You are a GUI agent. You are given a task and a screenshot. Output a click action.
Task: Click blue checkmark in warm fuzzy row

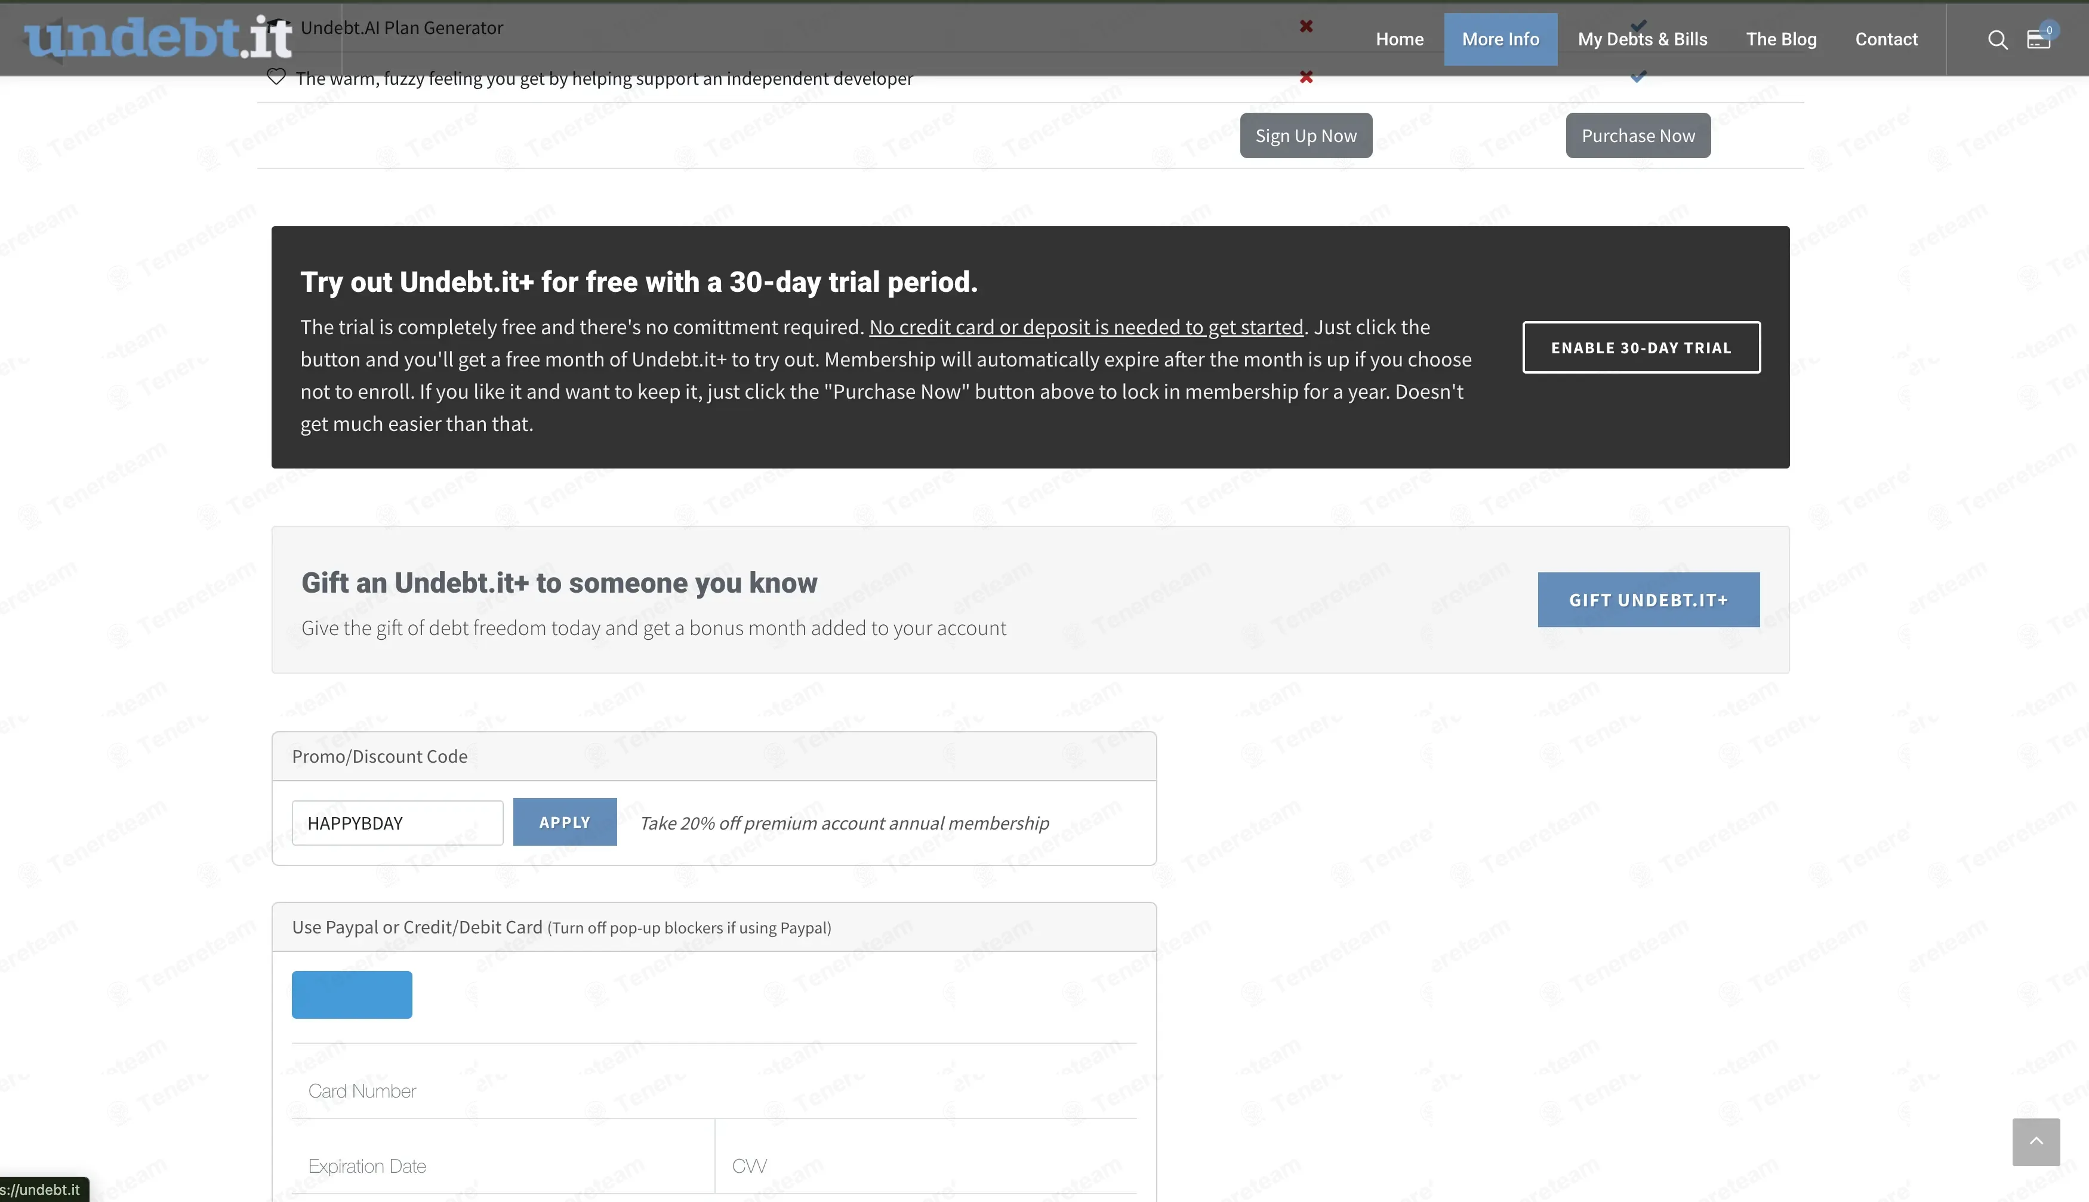[x=1638, y=76]
